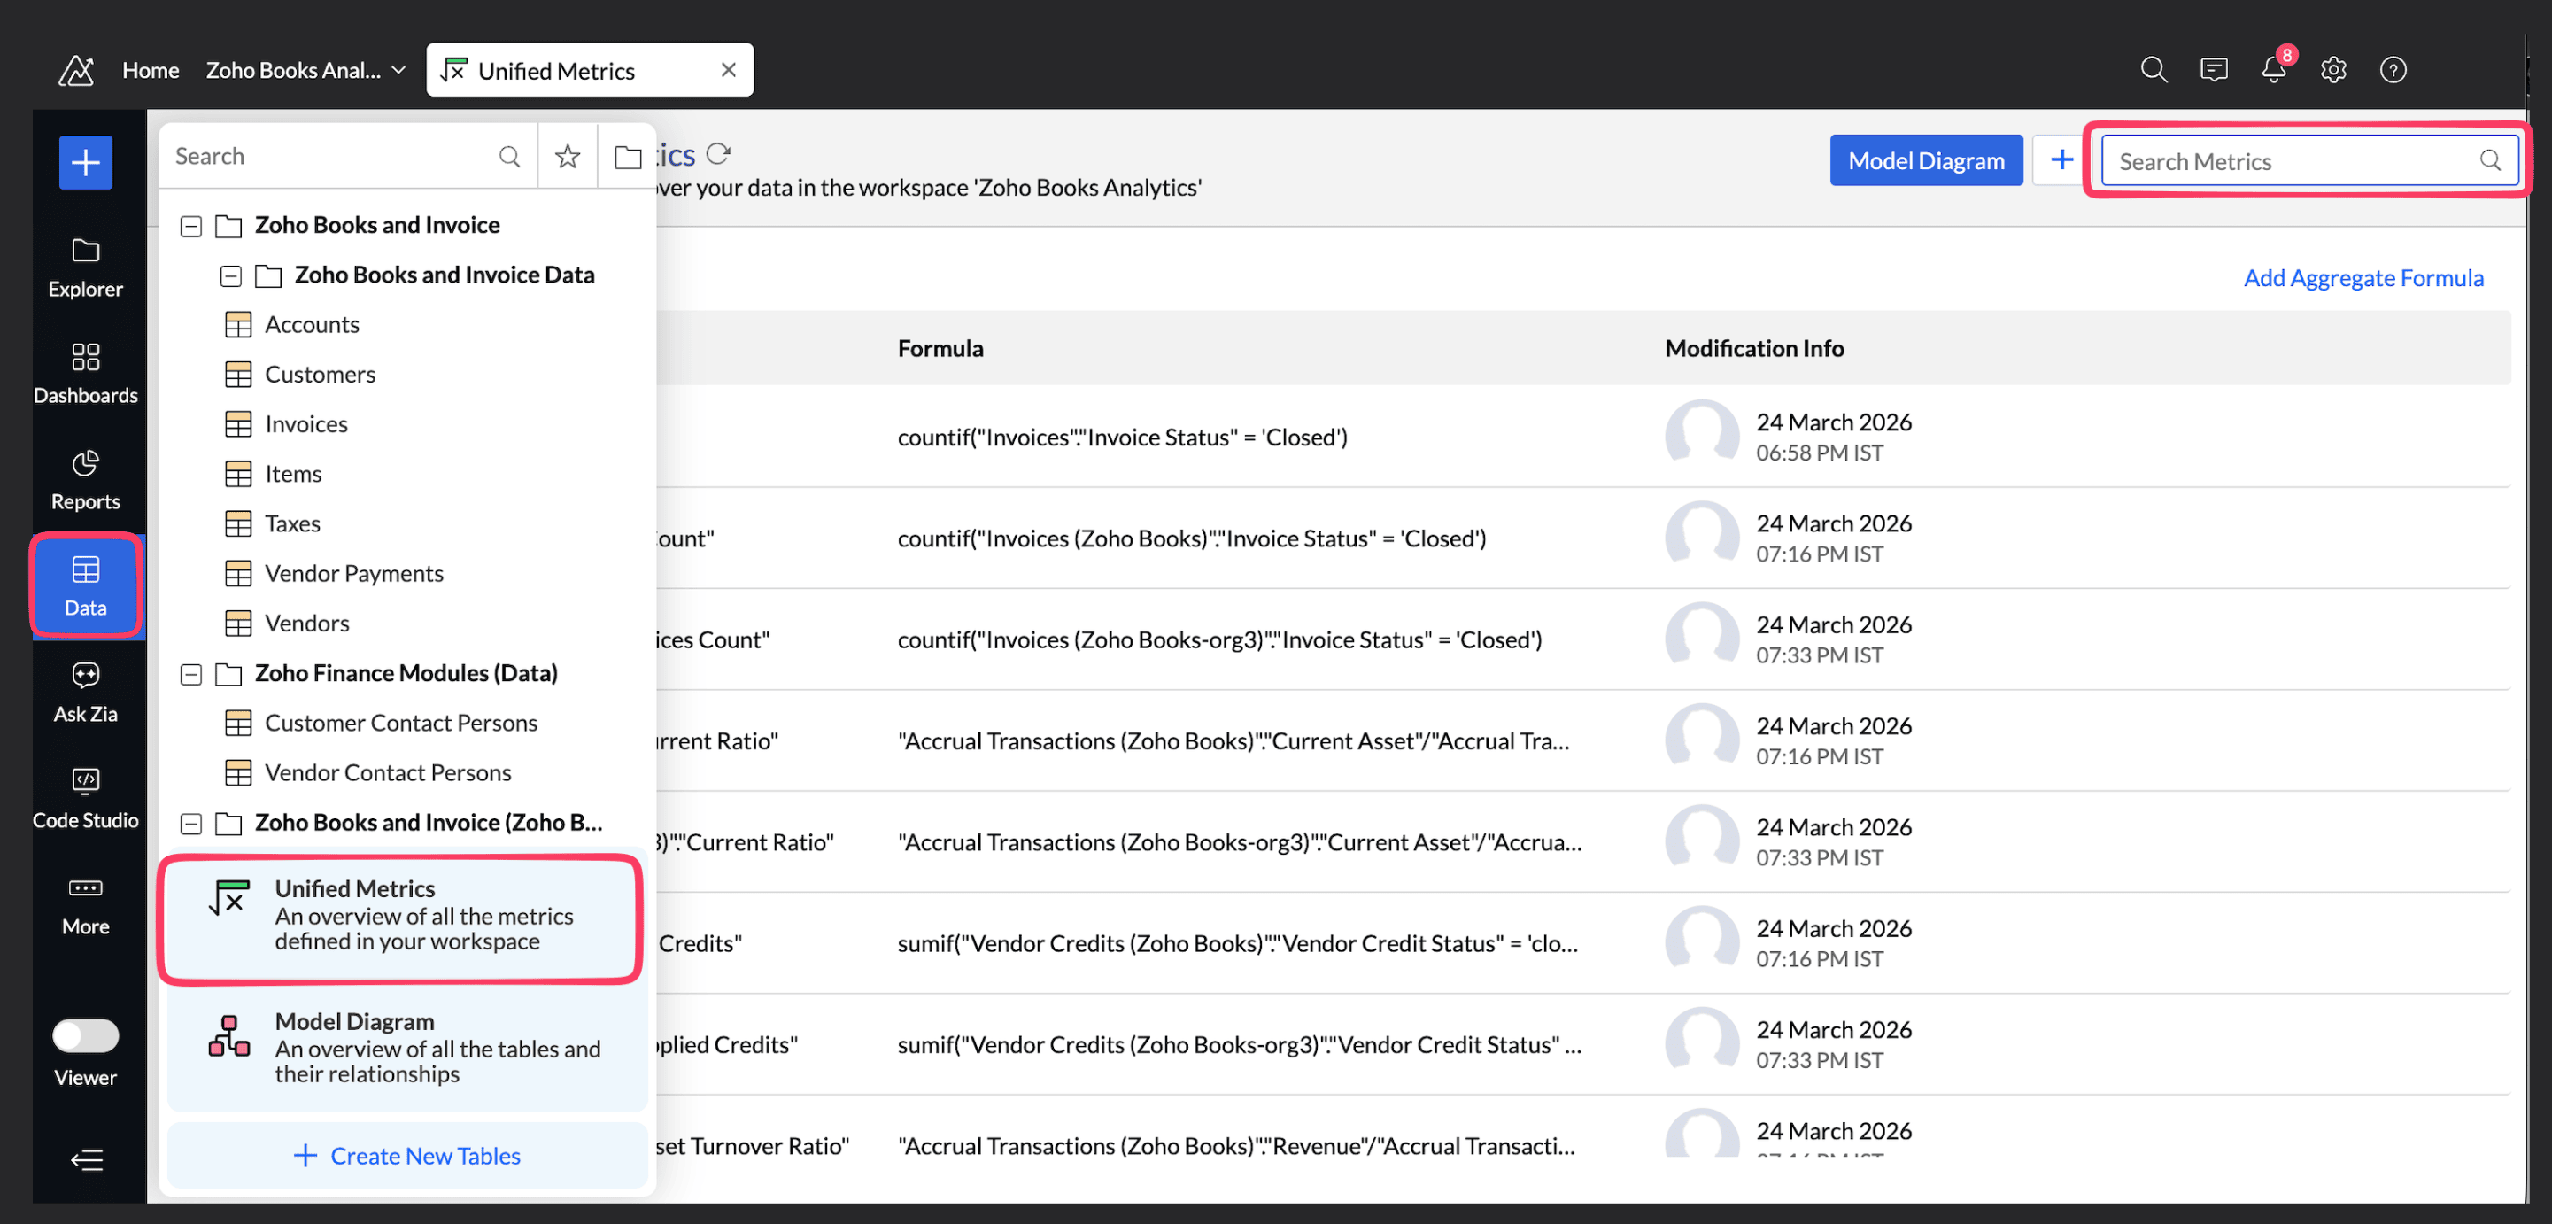This screenshot has width=2552, height=1224.
Task: Go to the Home menu item
Action: [x=151, y=69]
